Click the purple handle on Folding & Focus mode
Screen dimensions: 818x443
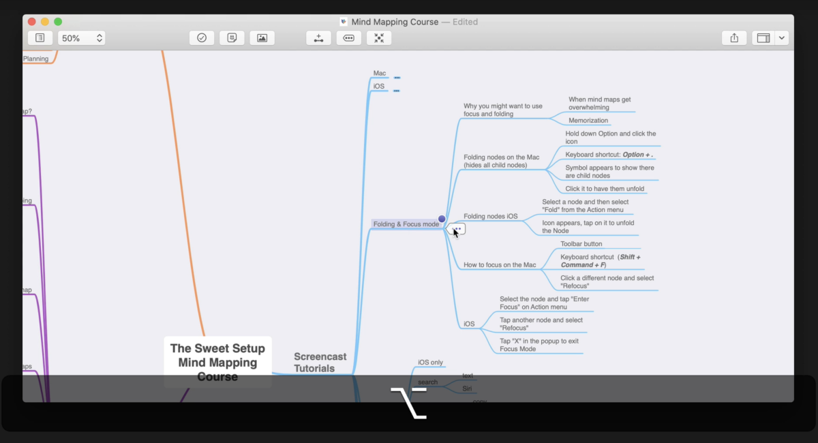click(x=442, y=219)
